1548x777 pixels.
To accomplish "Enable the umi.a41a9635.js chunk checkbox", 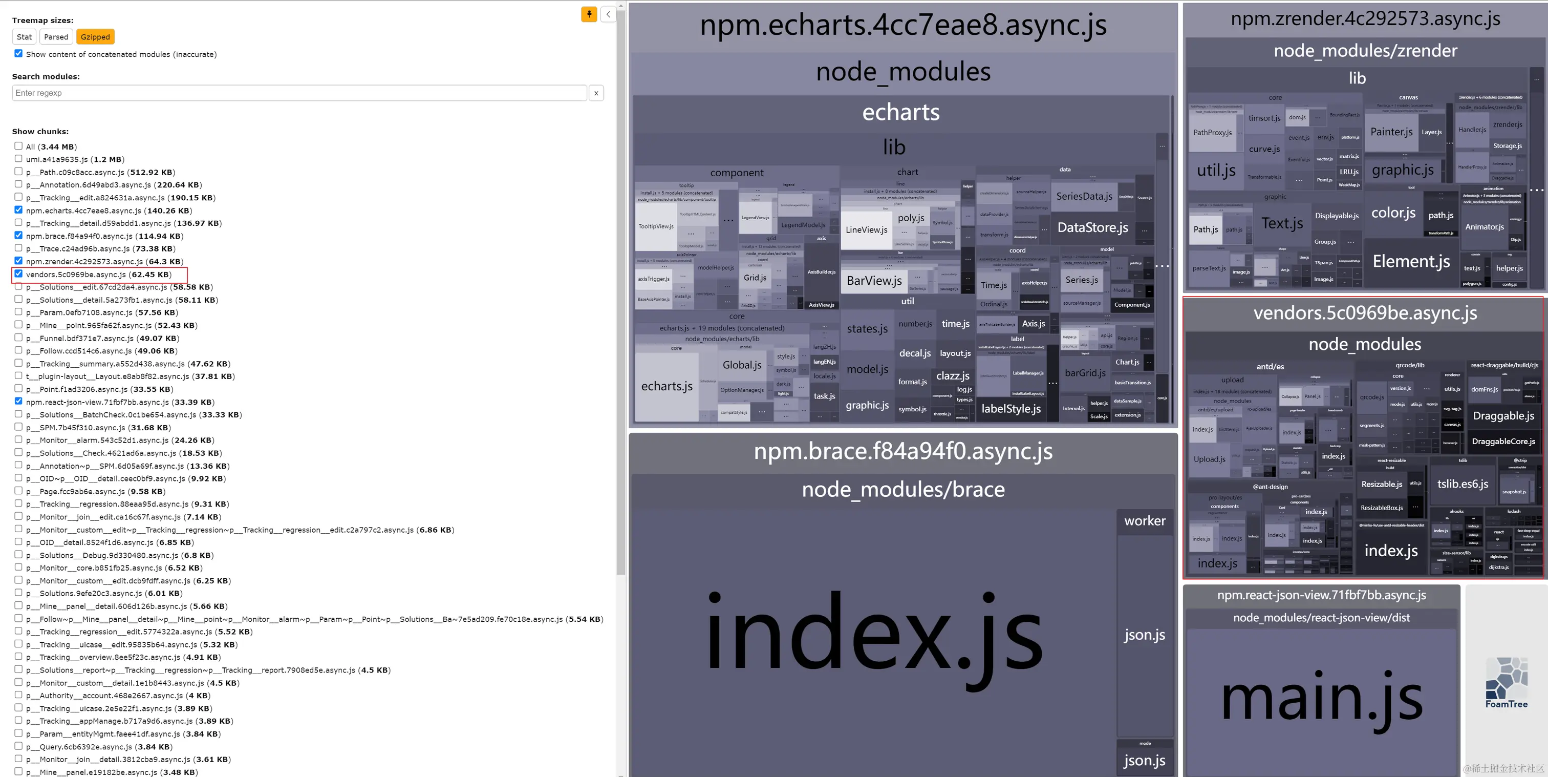I will (x=18, y=159).
